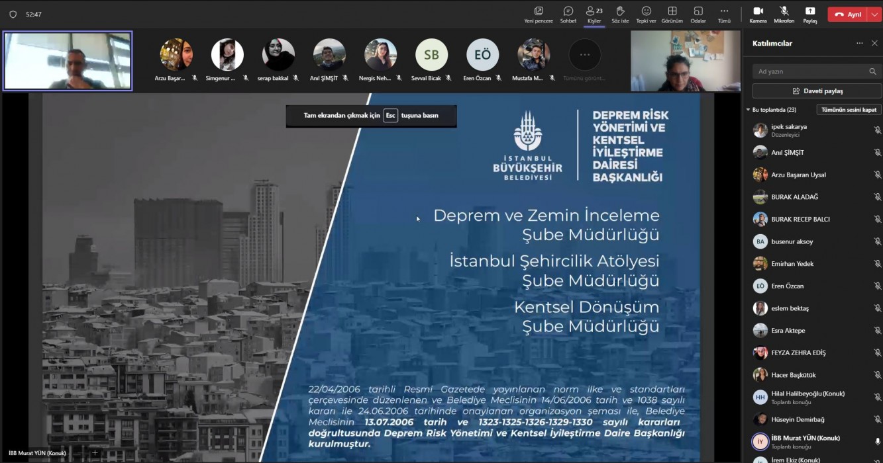Image resolution: width=883 pixels, height=463 pixels.
Task: Click the Söz iste raise hand icon
Action: click(x=620, y=11)
